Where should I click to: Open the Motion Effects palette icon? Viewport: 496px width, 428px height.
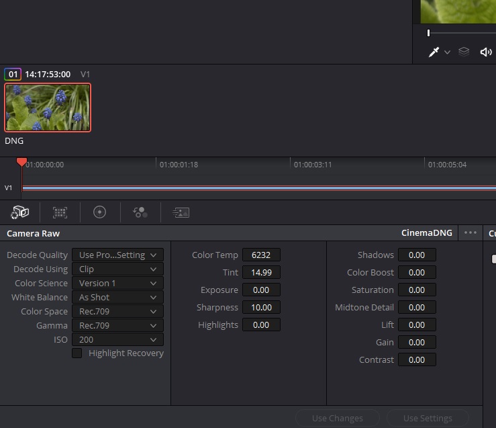[181, 212]
